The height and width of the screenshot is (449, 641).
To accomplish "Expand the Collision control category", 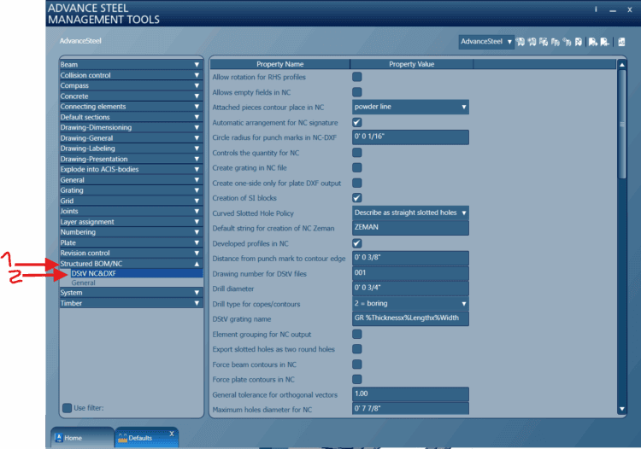I will click(132, 75).
